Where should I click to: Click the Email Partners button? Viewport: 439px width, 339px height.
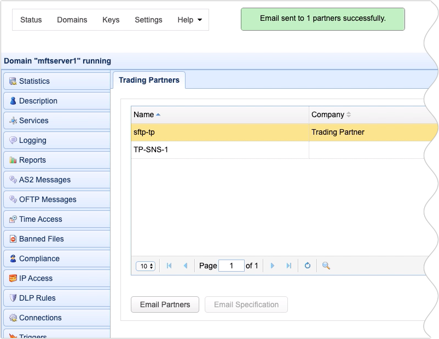coord(164,305)
